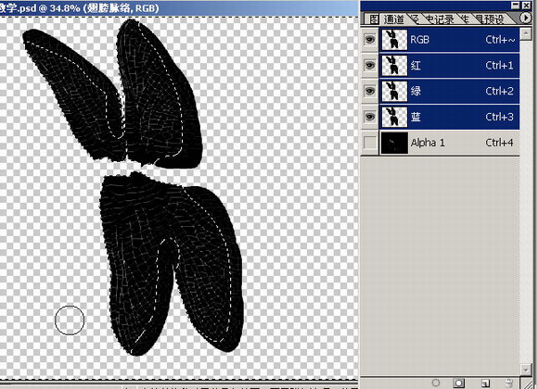Open the history 记录 tab
538x389 pixels.
point(440,19)
